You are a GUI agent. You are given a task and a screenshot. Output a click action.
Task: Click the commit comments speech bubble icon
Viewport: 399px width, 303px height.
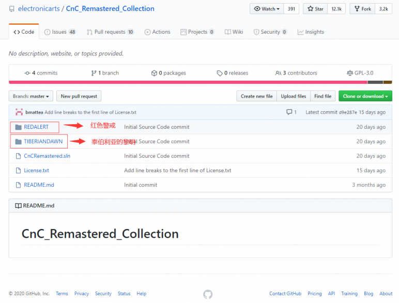tap(289, 112)
